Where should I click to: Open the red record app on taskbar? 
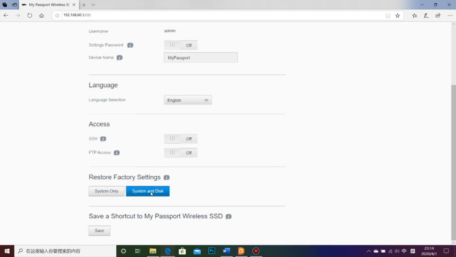tap(256, 251)
